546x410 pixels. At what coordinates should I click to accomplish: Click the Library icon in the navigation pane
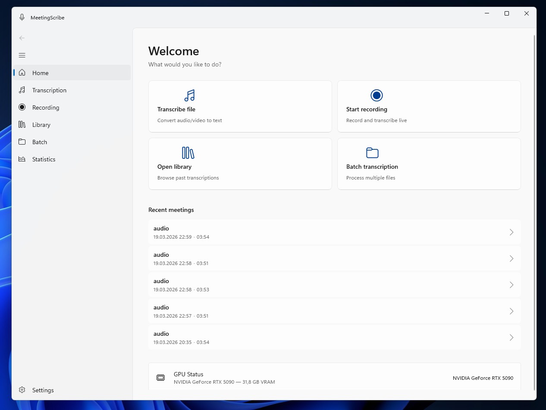tap(22, 124)
